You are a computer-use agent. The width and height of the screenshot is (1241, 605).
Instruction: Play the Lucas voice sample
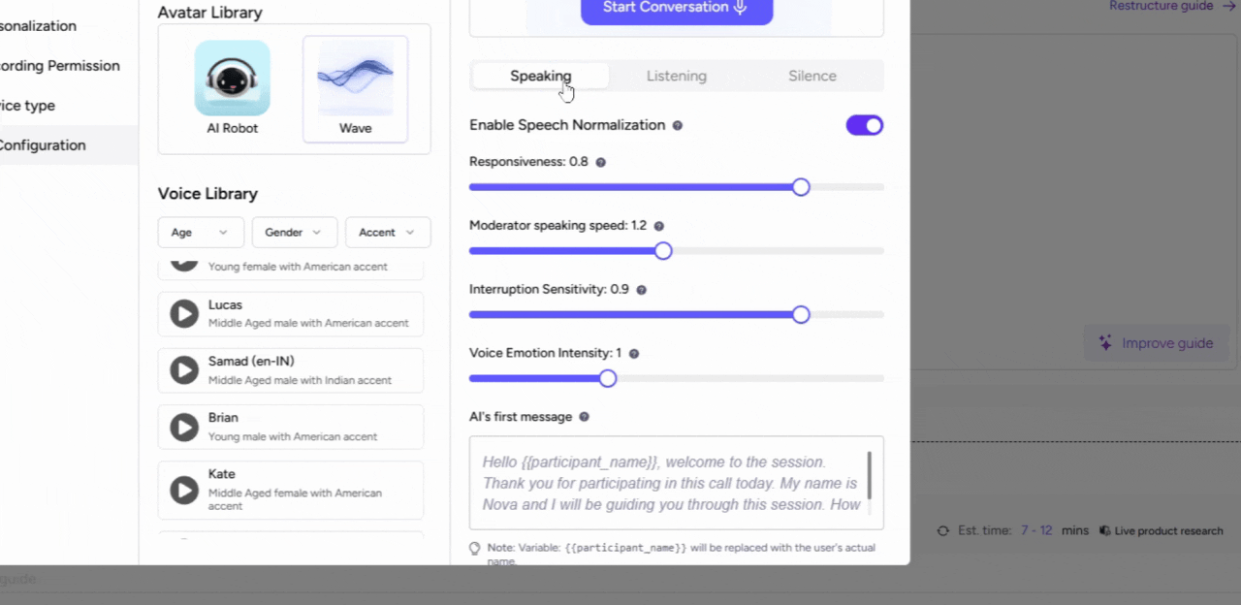point(183,312)
